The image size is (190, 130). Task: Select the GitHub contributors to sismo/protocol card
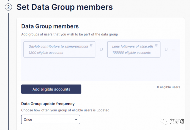pos(59,49)
